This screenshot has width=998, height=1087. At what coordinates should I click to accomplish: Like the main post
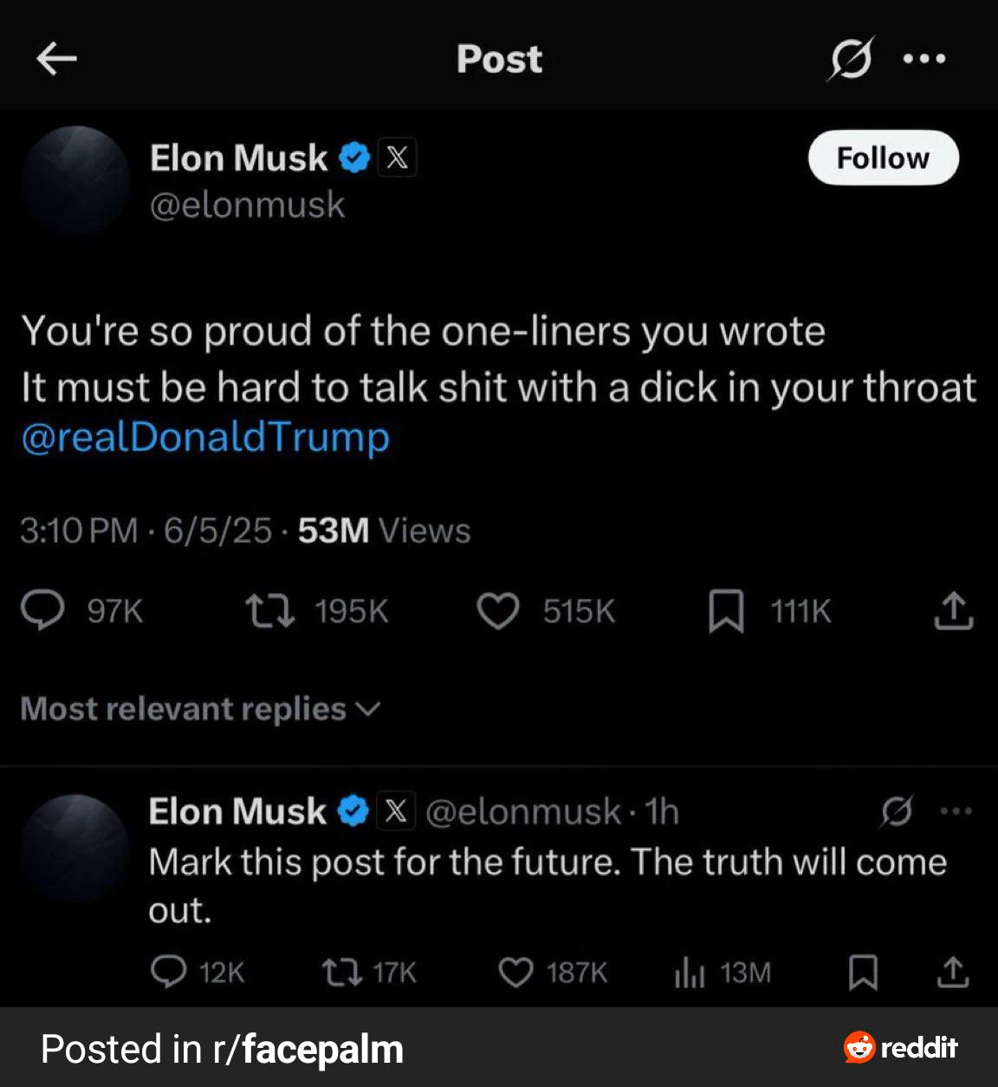[498, 611]
